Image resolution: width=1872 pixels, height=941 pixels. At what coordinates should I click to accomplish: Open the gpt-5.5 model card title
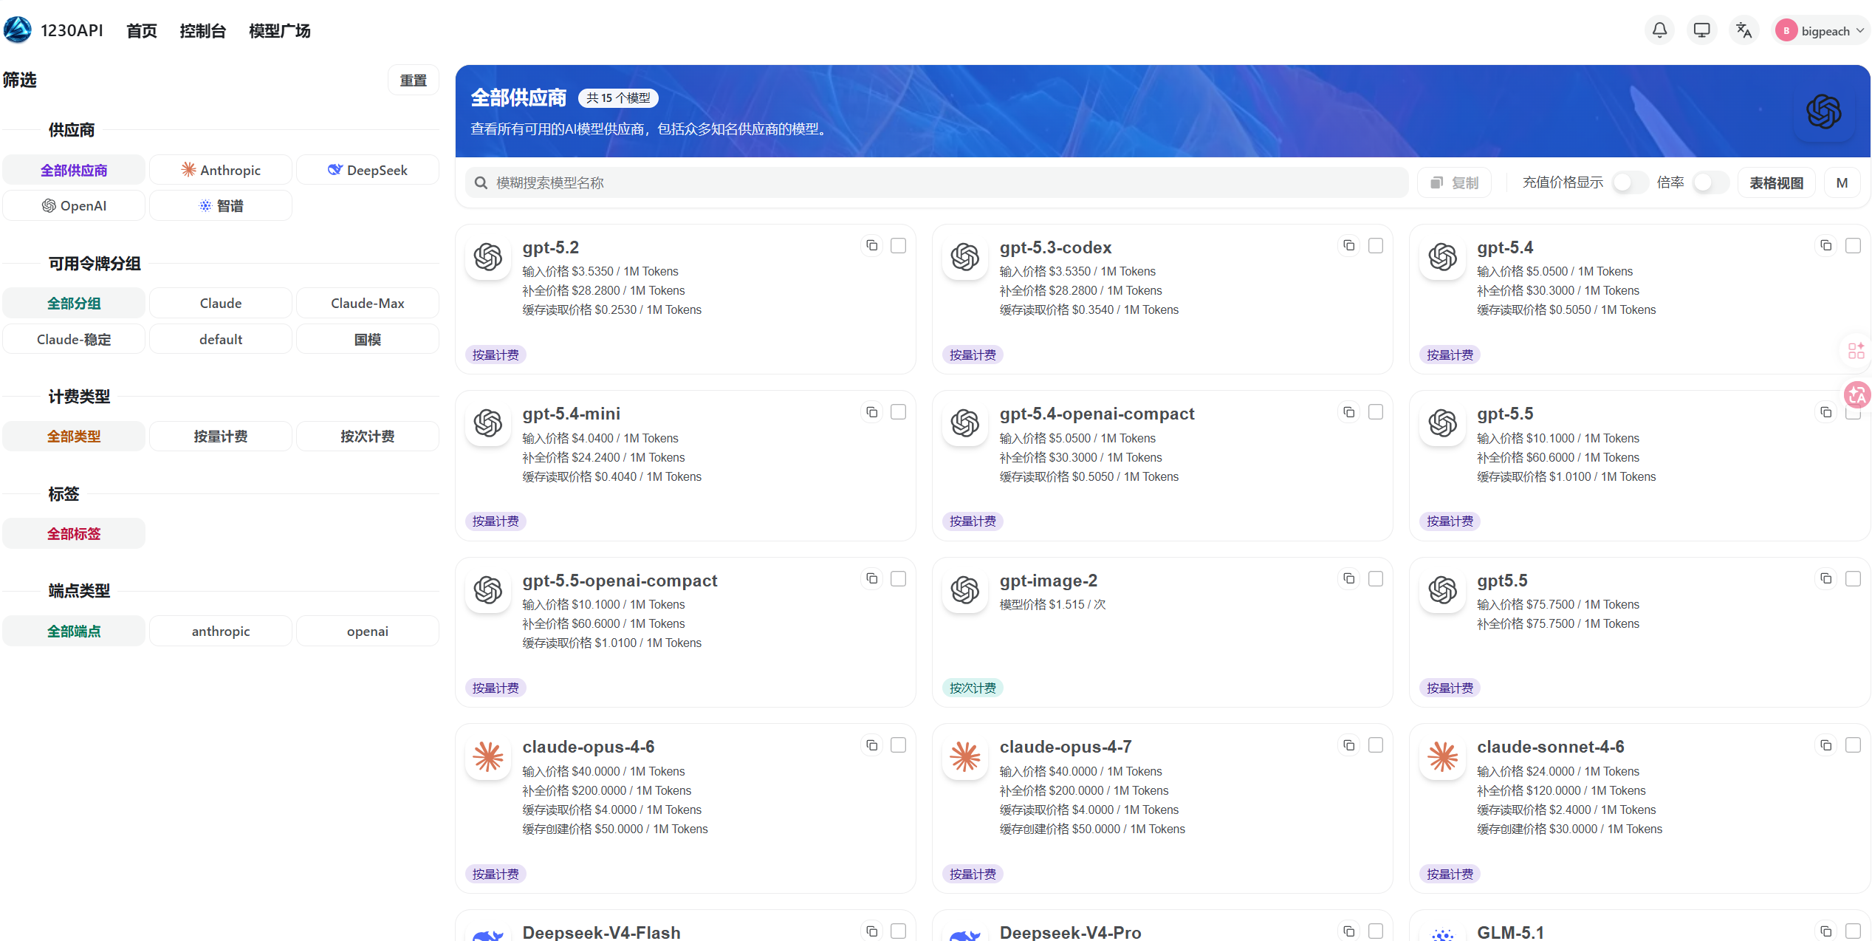coord(1505,414)
